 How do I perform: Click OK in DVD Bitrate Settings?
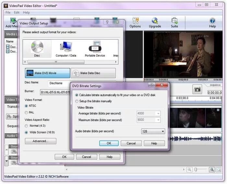pos(109,143)
